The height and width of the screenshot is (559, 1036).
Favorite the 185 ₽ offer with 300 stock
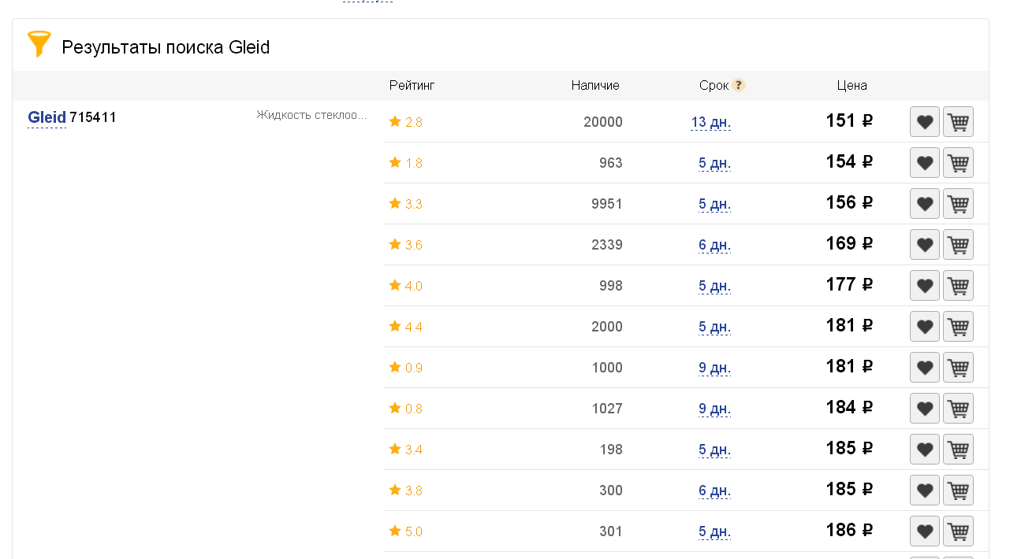[x=925, y=491]
